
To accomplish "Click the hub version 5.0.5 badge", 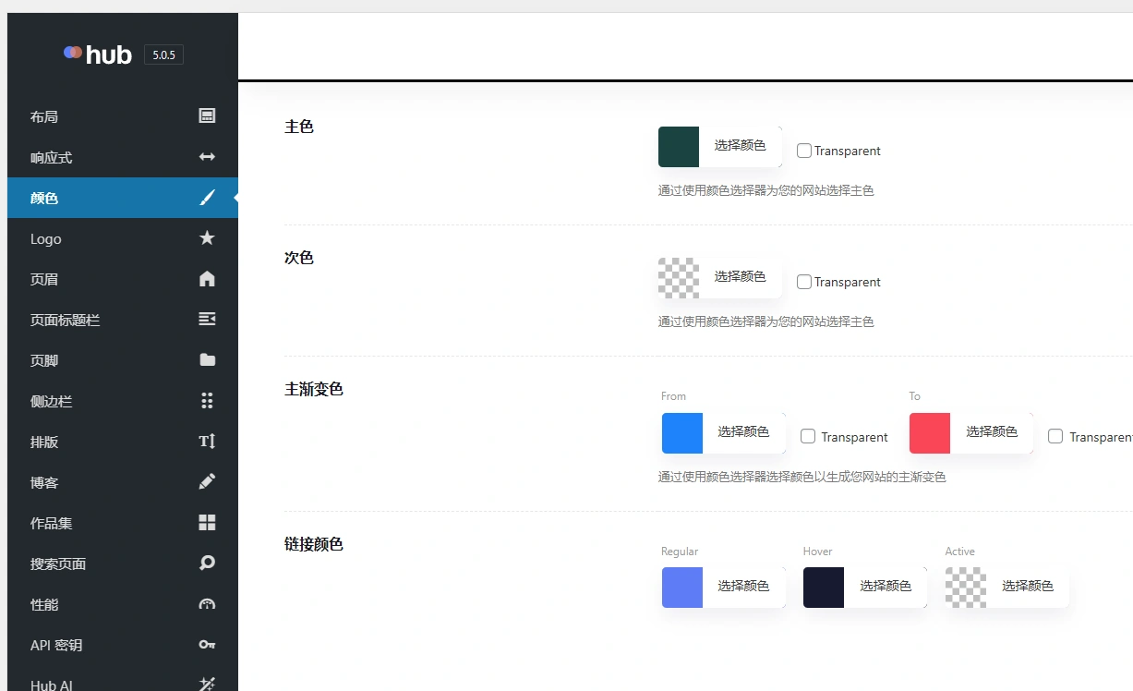I will (x=163, y=55).
